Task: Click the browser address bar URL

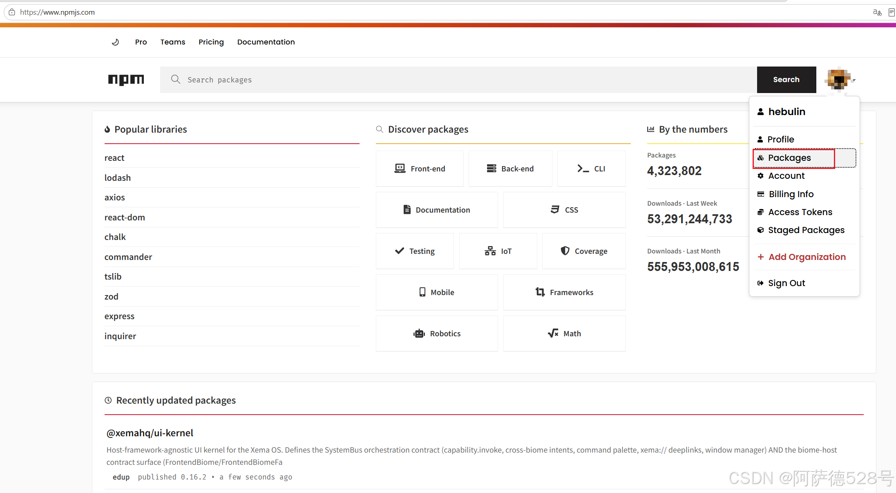Action: pyautogui.click(x=58, y=12)
